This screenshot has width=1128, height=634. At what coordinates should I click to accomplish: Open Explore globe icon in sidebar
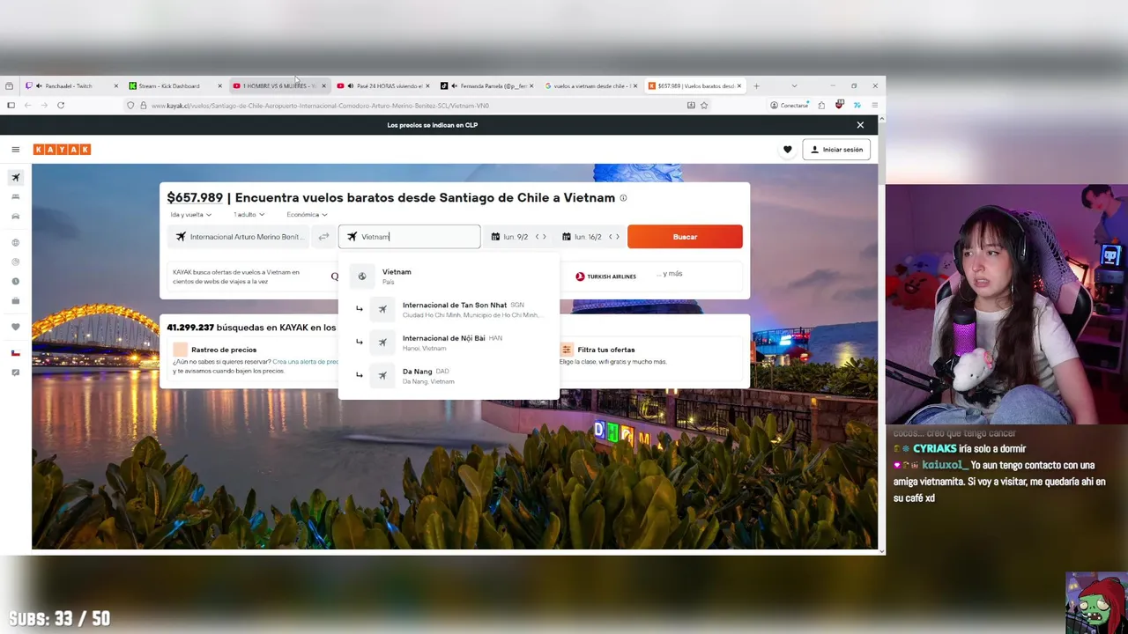pyautogui.click(x=16, y=243)
